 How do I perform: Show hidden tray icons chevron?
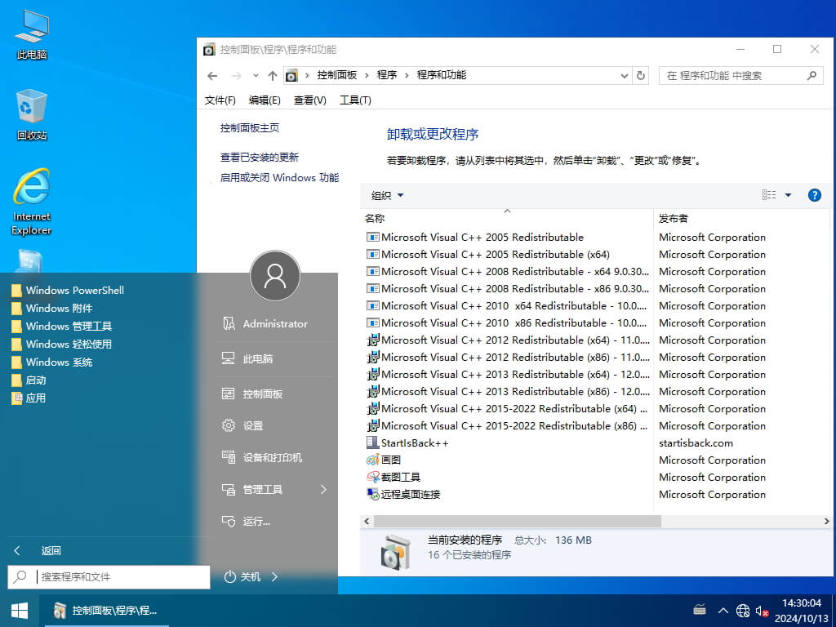tap(723, 610)
